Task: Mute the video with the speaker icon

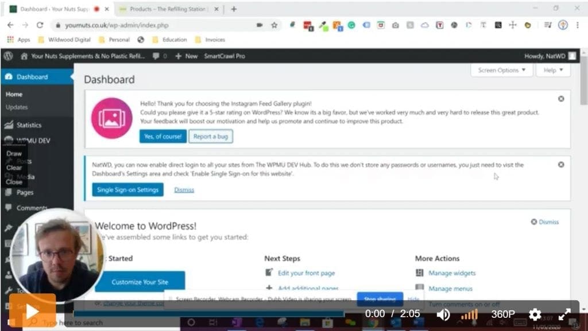Action: click(443, 314)
